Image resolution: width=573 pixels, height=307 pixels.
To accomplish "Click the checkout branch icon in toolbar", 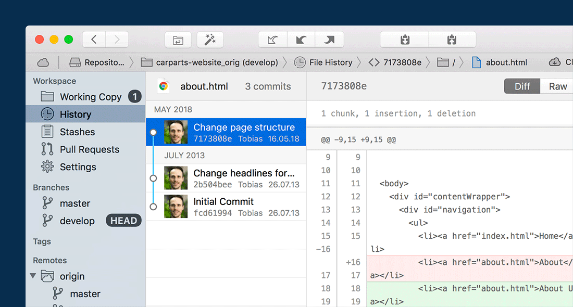I will [178, 40].
